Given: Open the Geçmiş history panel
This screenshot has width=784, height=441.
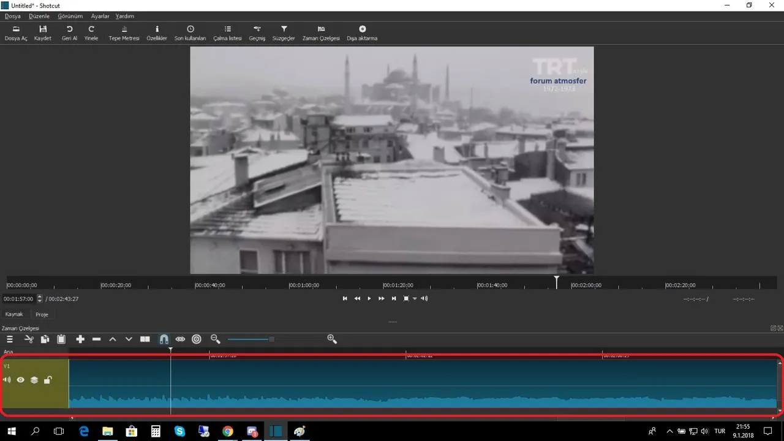Looking at the screenshot, I should point(257,33).
